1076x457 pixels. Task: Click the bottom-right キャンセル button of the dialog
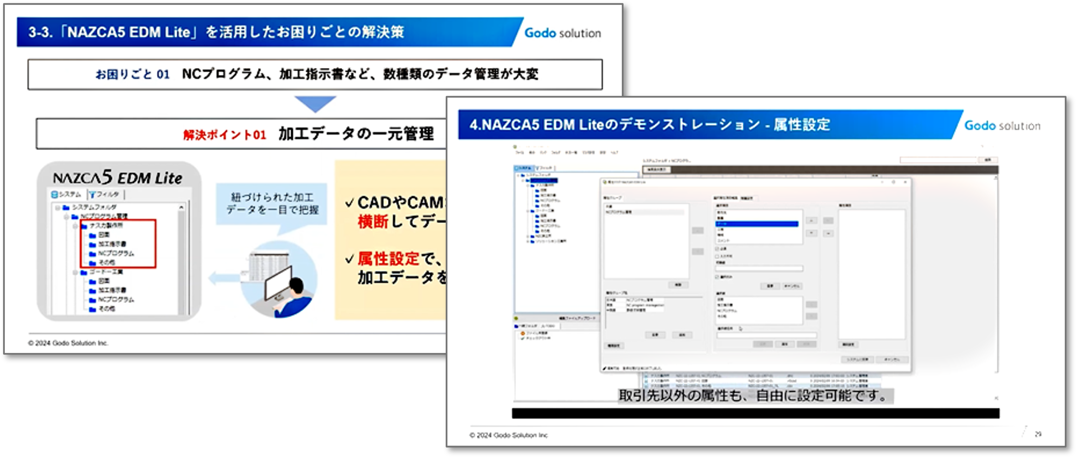[x=892, y=360]
